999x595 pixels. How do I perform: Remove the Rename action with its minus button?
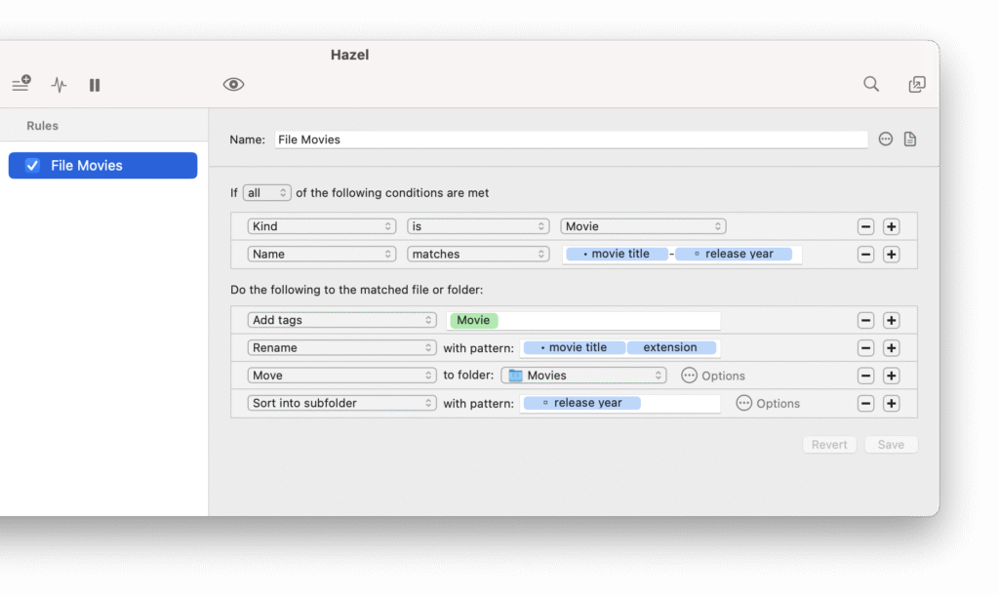point(865,347)
